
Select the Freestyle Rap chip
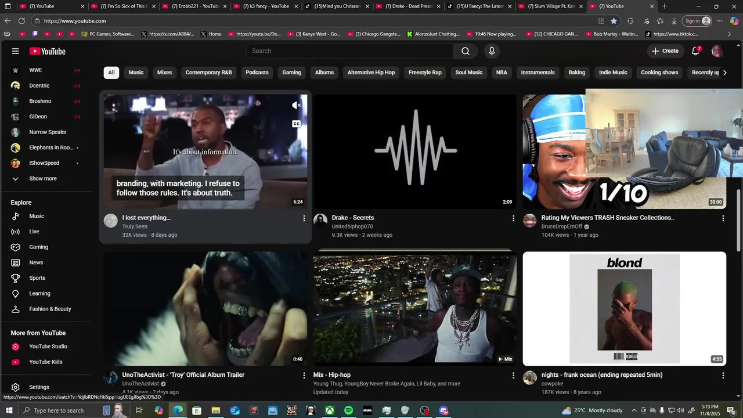pos(425,73)
